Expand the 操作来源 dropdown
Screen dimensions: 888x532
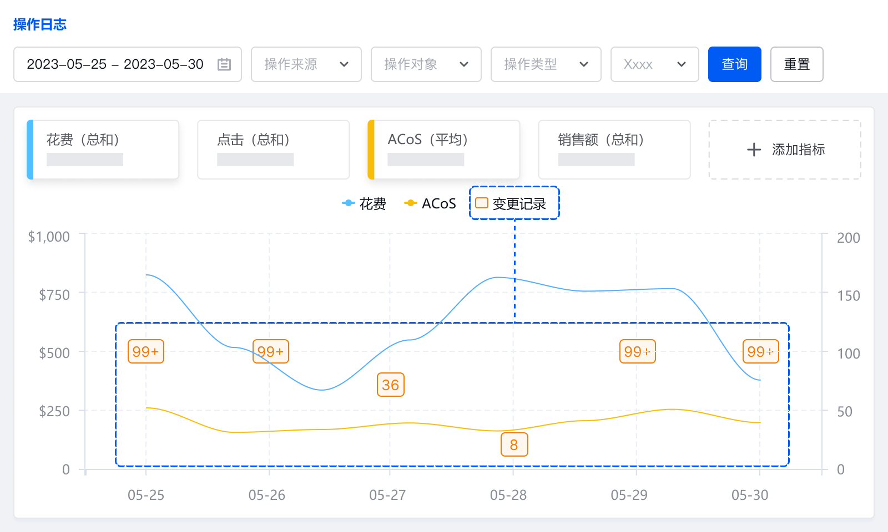[306, 64]
